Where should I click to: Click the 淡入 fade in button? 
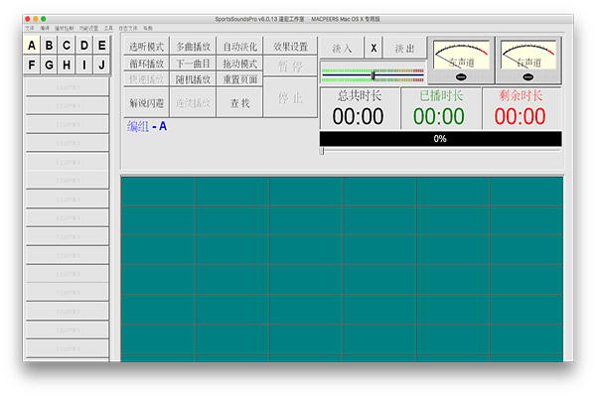pyautogui.click(x=342, y=48)
